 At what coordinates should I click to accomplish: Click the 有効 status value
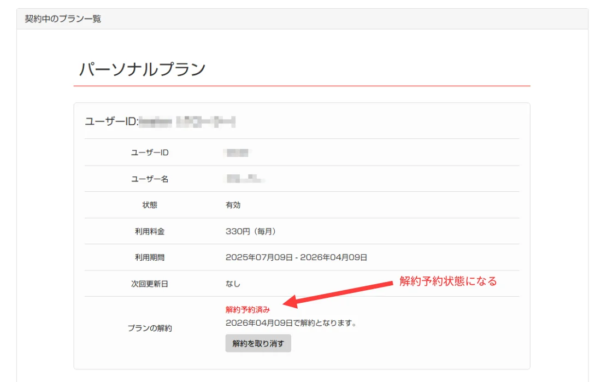point(233,205)
